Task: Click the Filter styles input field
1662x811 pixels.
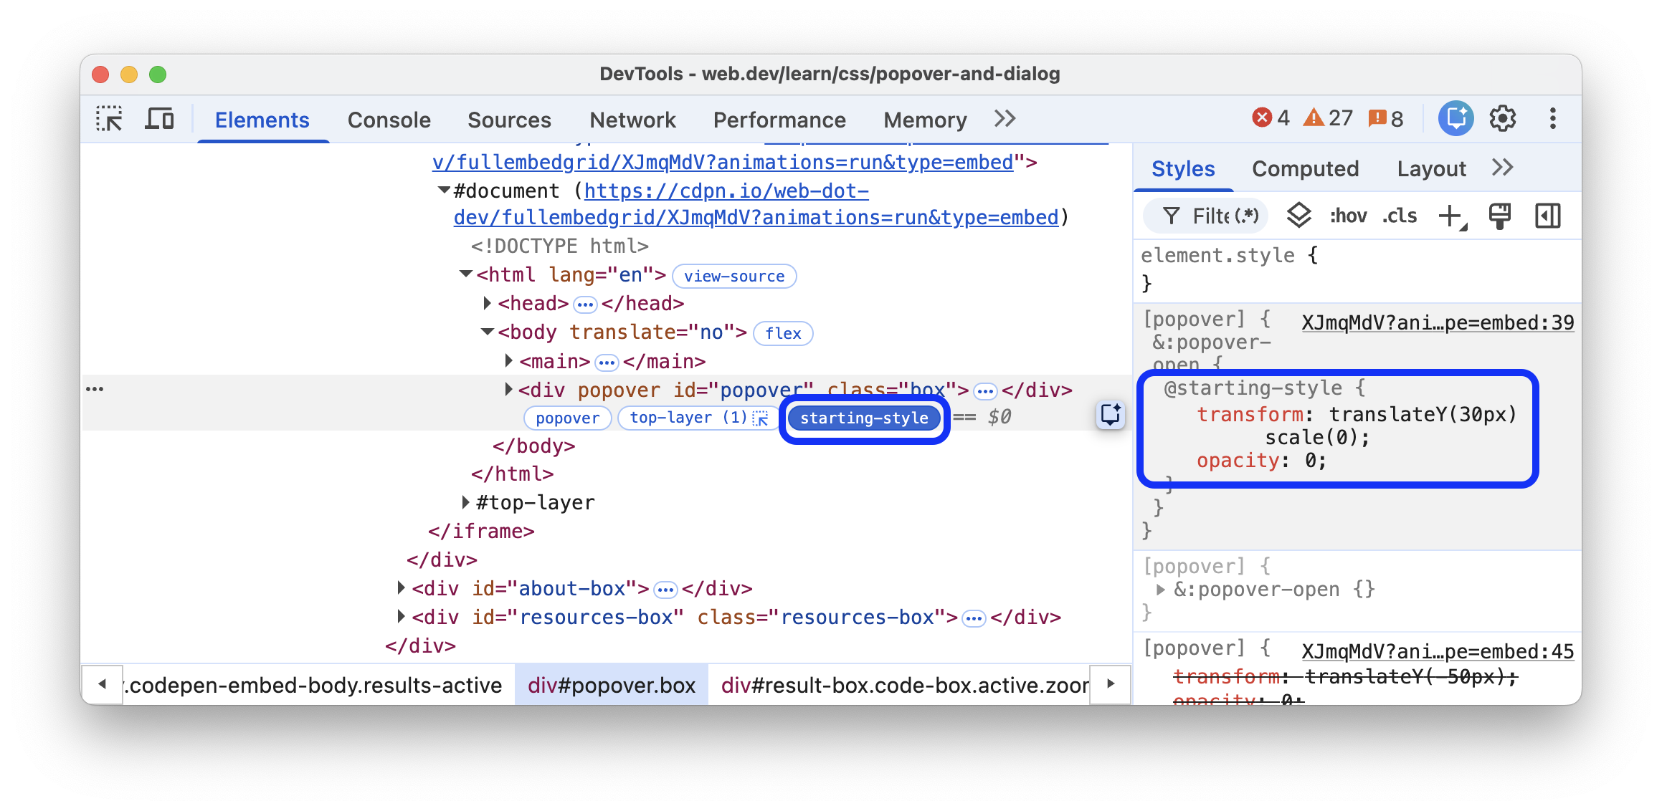Action: [x=1212, y=216]
